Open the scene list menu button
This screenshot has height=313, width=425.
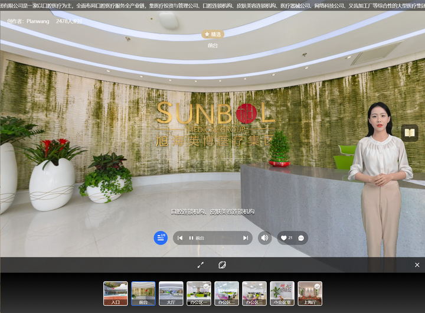161,238
